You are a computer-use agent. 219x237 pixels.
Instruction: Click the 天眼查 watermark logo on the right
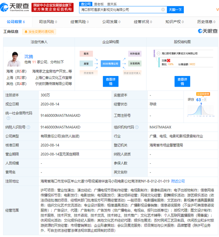point(207,32)
